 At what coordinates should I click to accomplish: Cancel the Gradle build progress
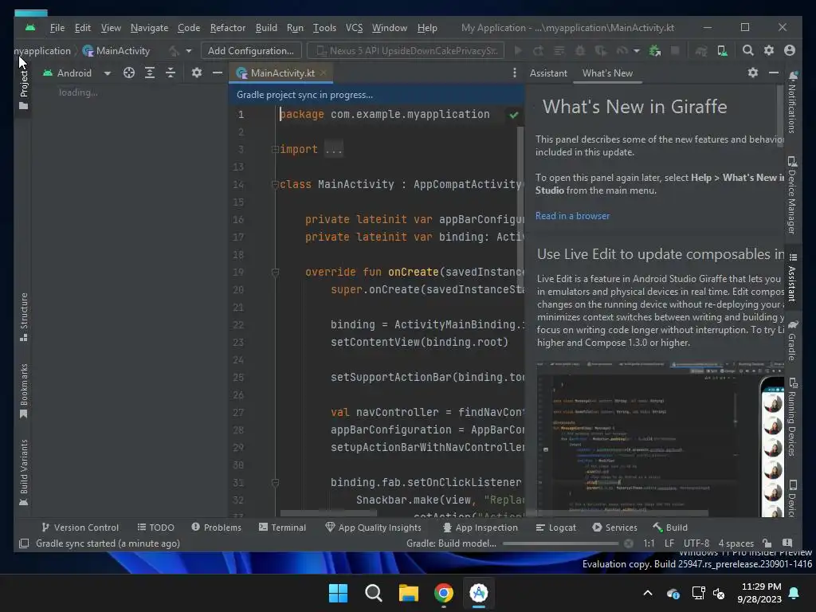(x=629, y=543)
